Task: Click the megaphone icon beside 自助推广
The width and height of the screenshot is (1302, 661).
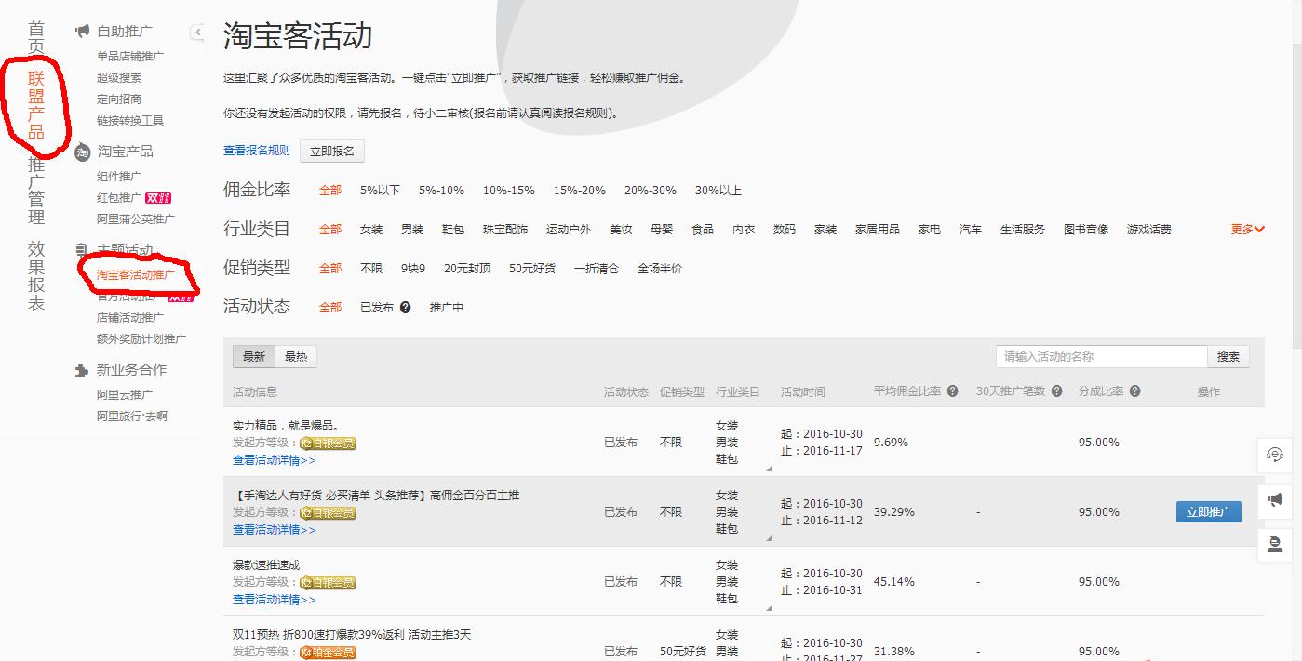Action: pyautogui.click(x=80, y=31)
